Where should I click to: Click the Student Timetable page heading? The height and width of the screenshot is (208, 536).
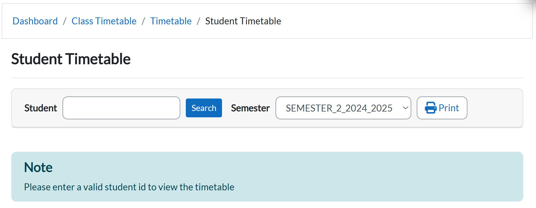click(x=71, y=59)
